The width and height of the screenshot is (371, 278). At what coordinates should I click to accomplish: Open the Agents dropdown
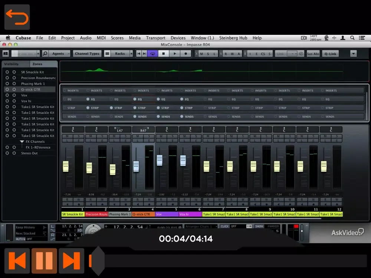(x=60, y=54)
